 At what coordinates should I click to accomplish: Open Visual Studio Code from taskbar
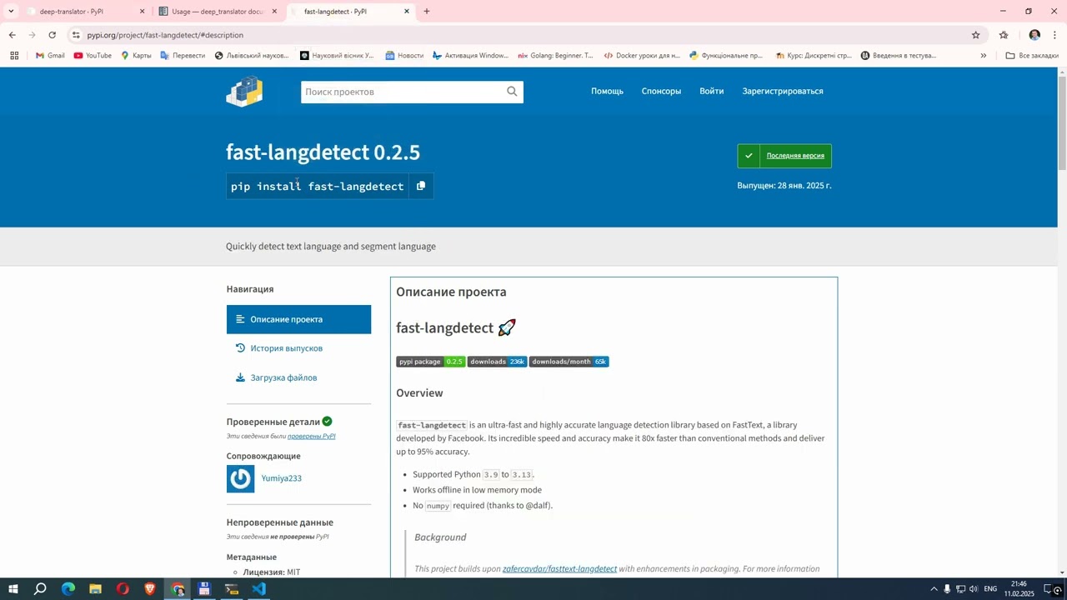point(258,589)
